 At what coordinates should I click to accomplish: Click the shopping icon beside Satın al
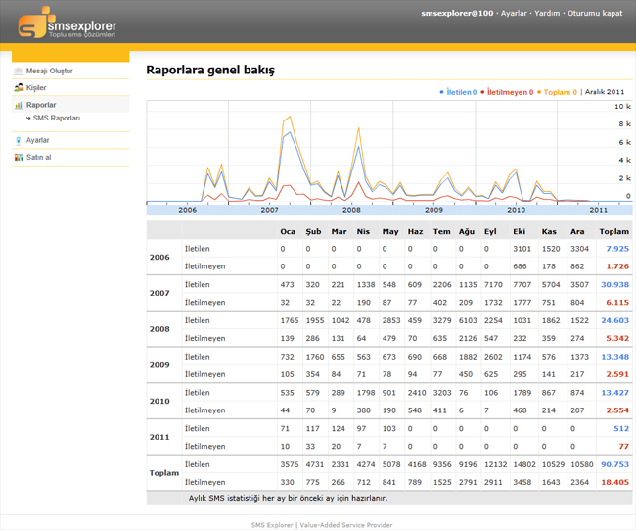[x=19, y=158]
